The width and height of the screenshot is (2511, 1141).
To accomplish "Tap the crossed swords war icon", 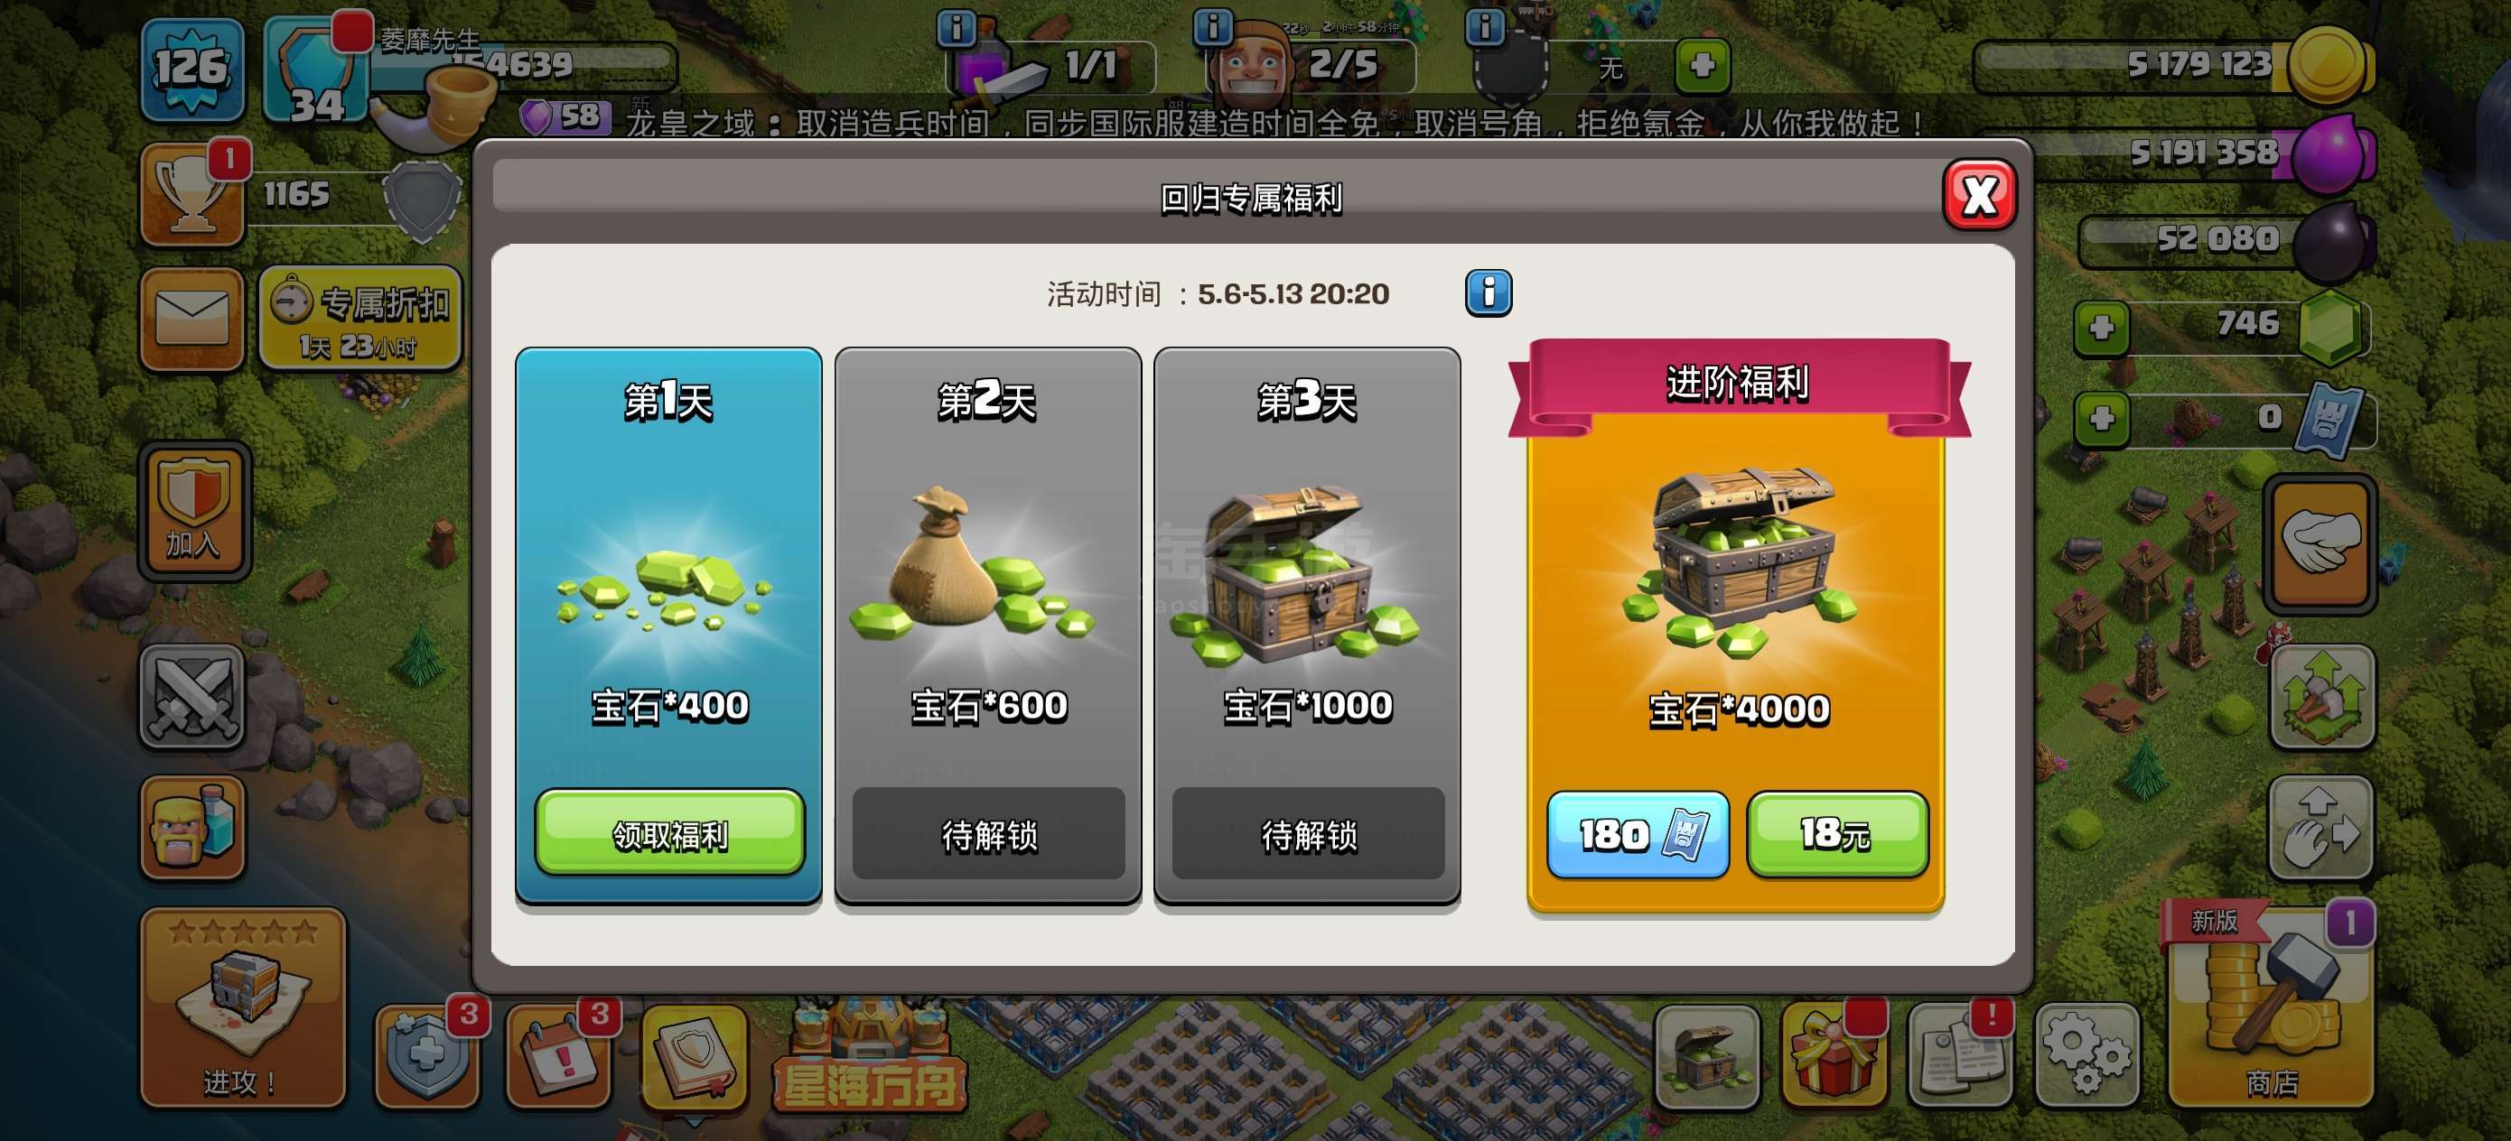I will 192,696.
